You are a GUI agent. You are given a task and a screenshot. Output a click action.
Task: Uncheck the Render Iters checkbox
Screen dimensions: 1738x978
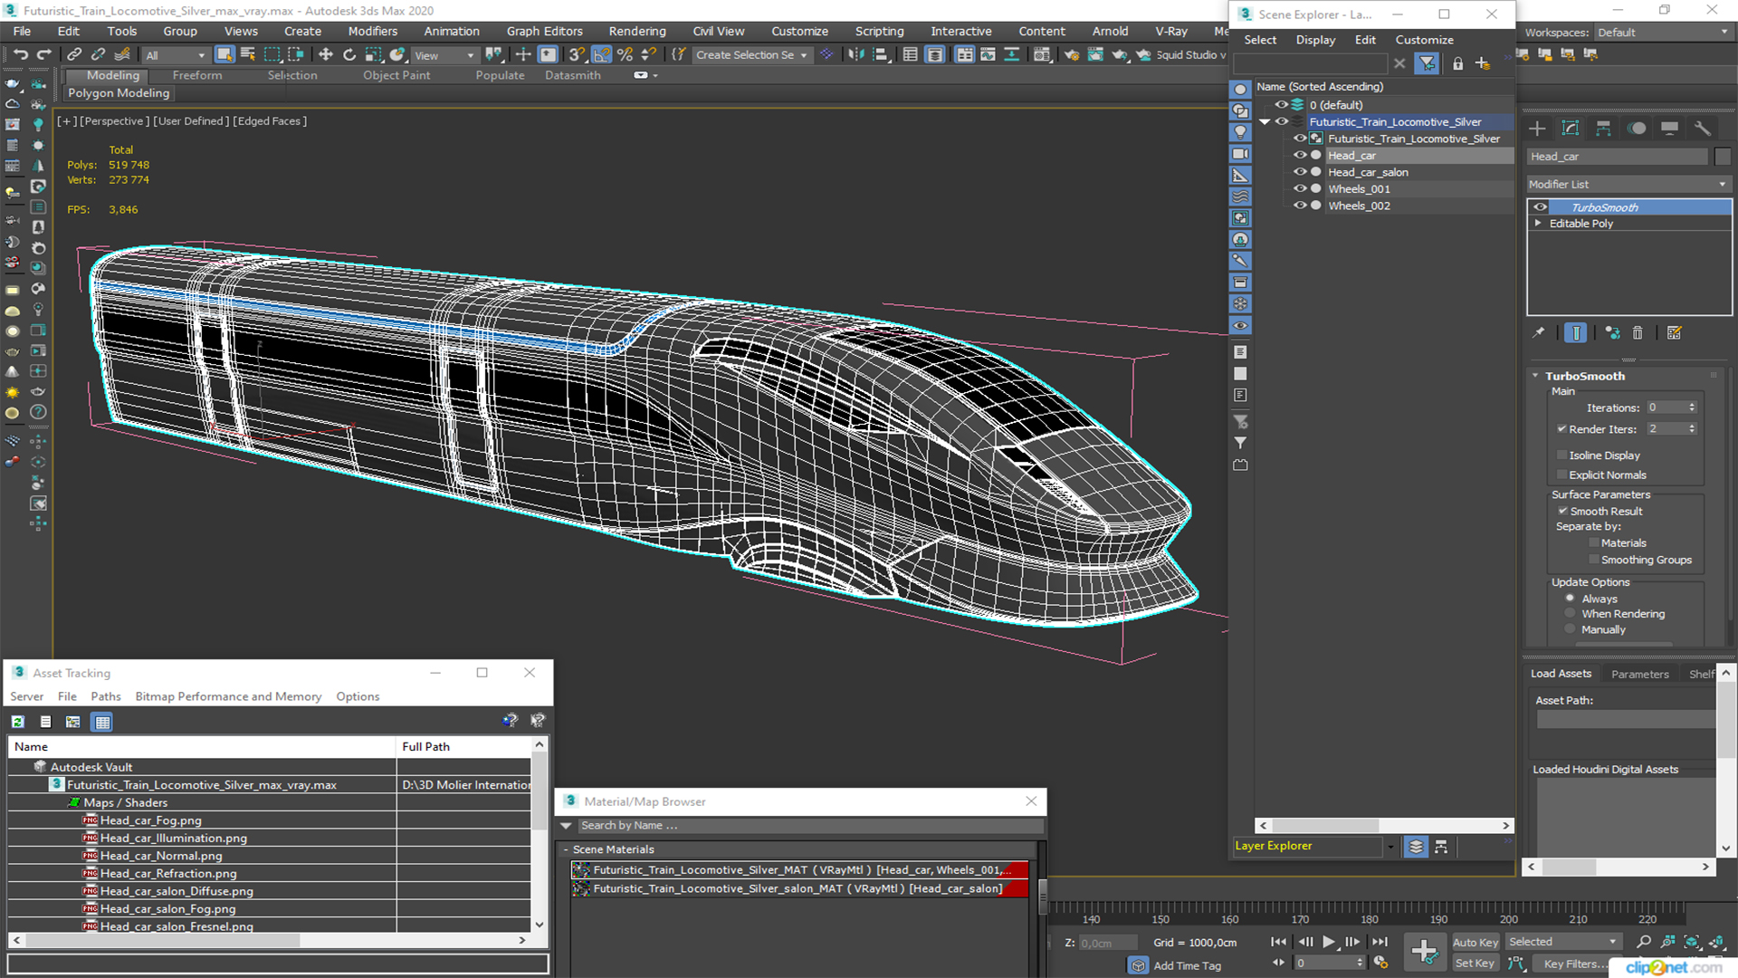point(1561,429)
